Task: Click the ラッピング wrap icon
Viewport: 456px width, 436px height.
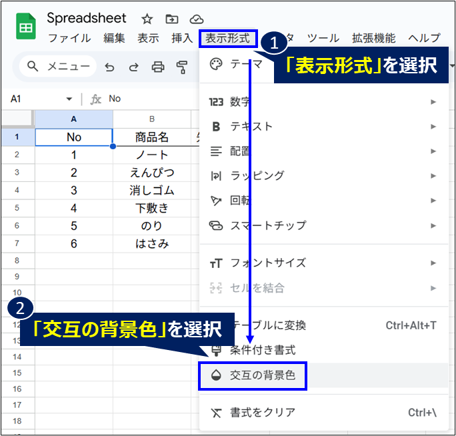Action: (x=216, y=176)
